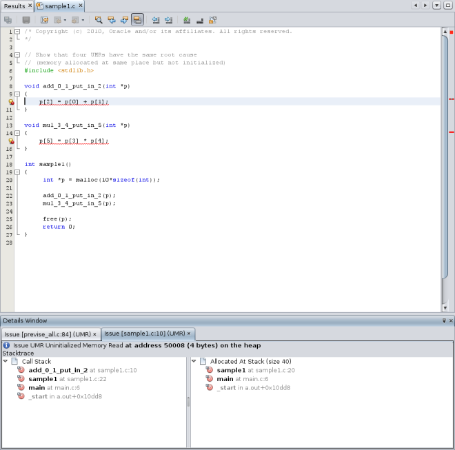Screen dimensions: 455x450
Task: Click the editor scrollbar down arrow
Action: click(445, 308)
